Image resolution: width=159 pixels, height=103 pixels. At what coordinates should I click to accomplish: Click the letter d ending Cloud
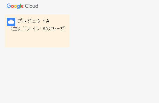tap(37, 6)
